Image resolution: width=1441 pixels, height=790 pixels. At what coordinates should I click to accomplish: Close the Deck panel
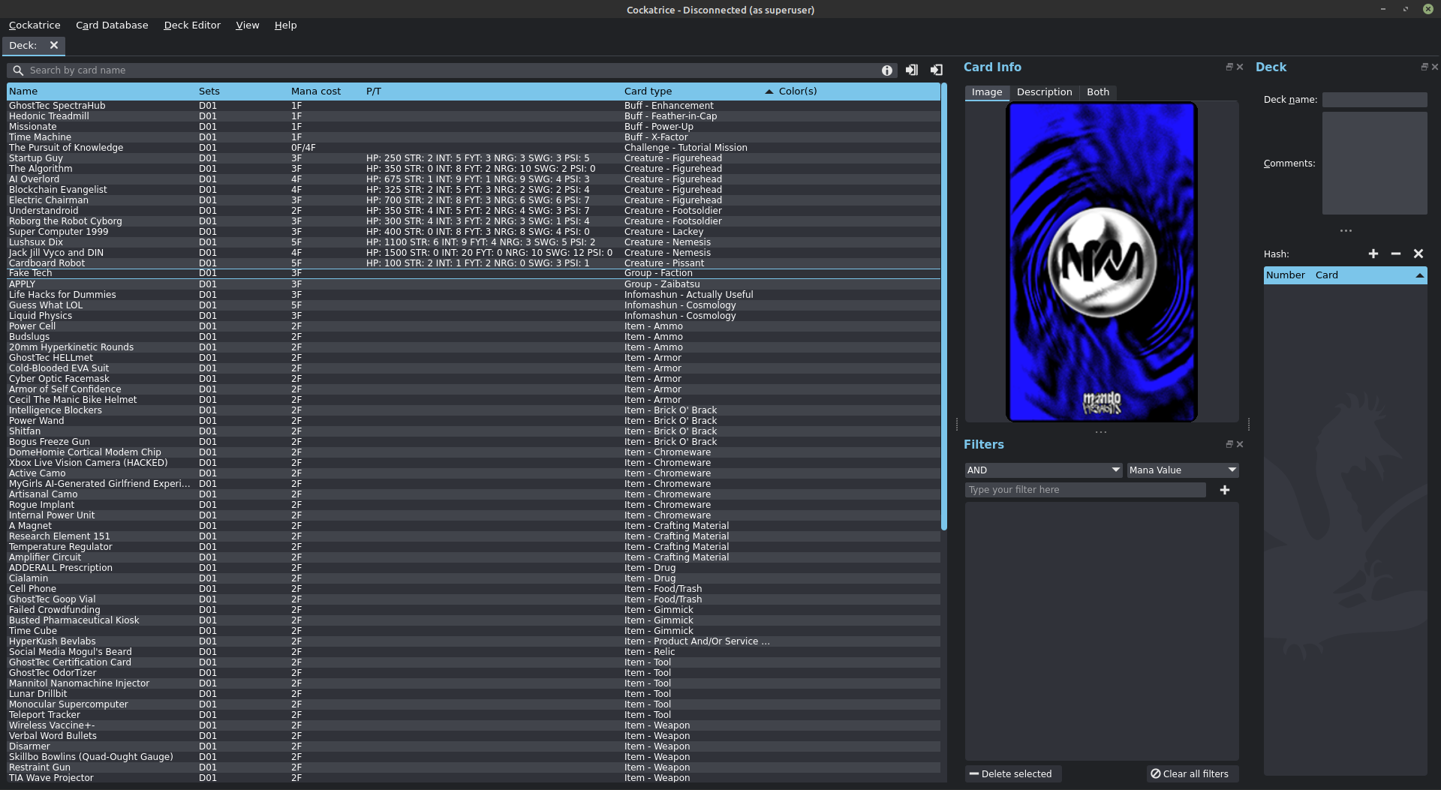click(x=1435, y=67)
